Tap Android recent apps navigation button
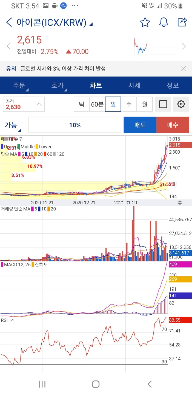This screenshot has height=395, width=192. click(42, 384)
